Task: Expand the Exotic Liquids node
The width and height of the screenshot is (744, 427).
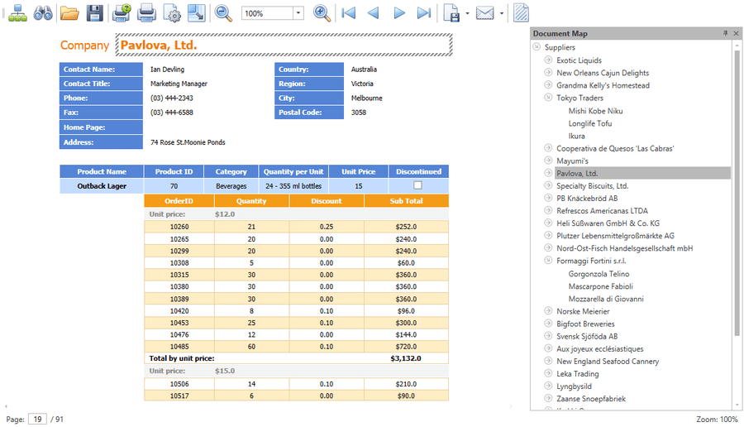Action: pos(548,60)
